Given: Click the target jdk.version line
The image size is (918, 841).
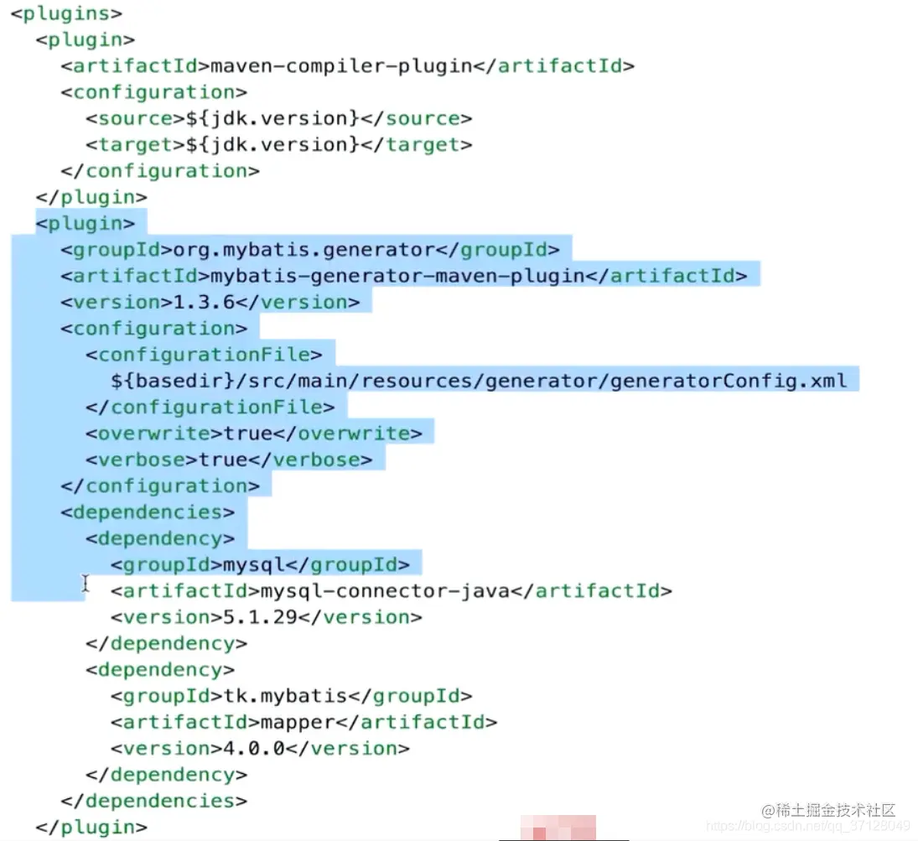Looking at the screenshot, I should (278, 145).
